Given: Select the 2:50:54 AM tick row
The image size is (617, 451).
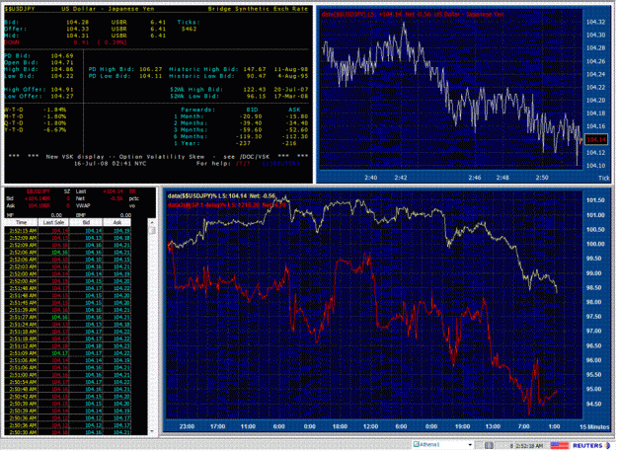Looking at the screenshot, I should click(68, 382).
